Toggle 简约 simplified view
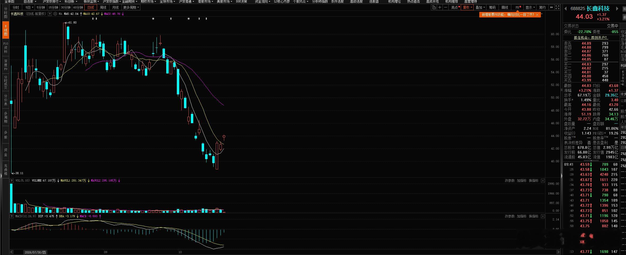Screen dimensions: 626x255 542,7
